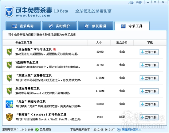Screen dimensions: 169x133
Task: Click the 出品公司 column header
Action: [x=122, y=43]
